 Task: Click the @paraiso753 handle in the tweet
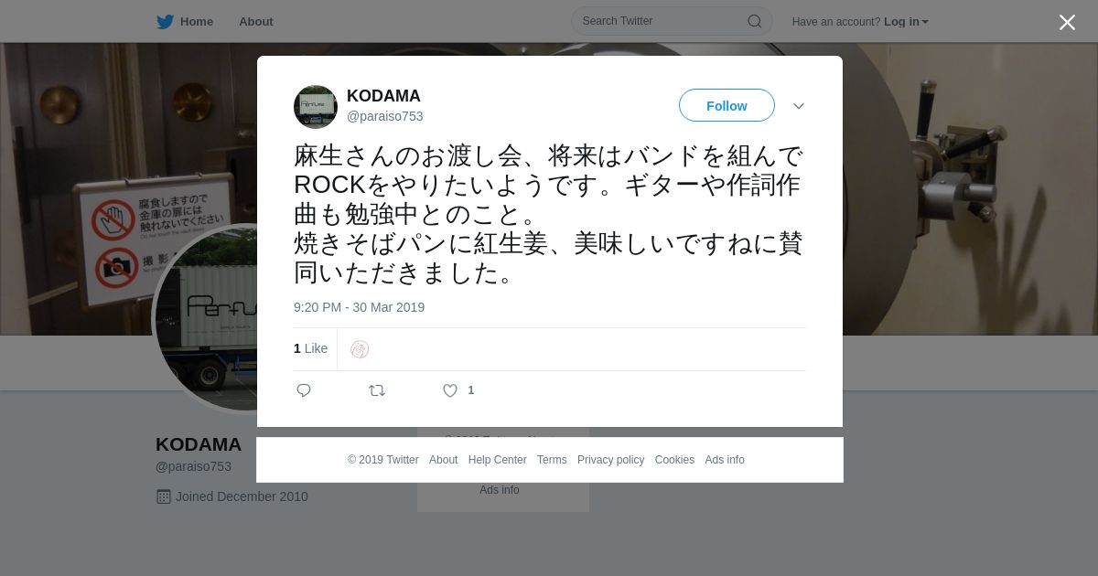pyautogui.click(x=384, y=116)
